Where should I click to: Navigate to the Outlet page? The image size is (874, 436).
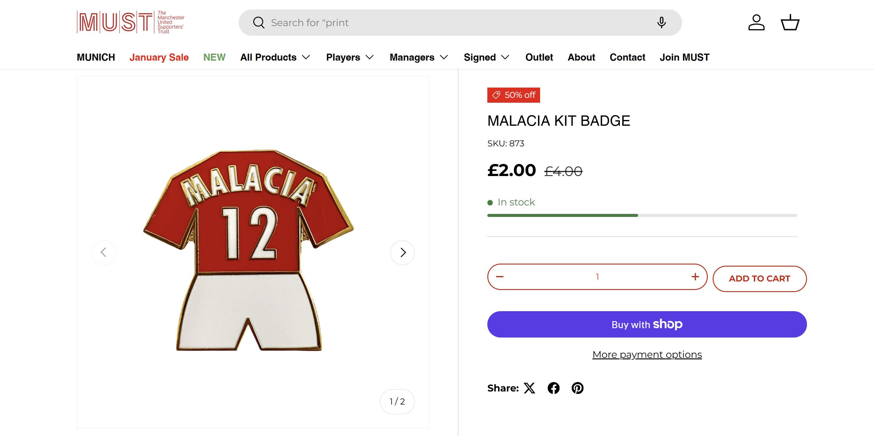tap(539, 57)
